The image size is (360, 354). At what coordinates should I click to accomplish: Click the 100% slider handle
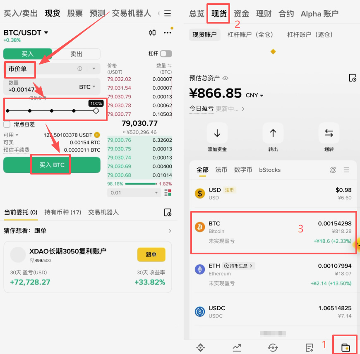click(x=96, y=111)
